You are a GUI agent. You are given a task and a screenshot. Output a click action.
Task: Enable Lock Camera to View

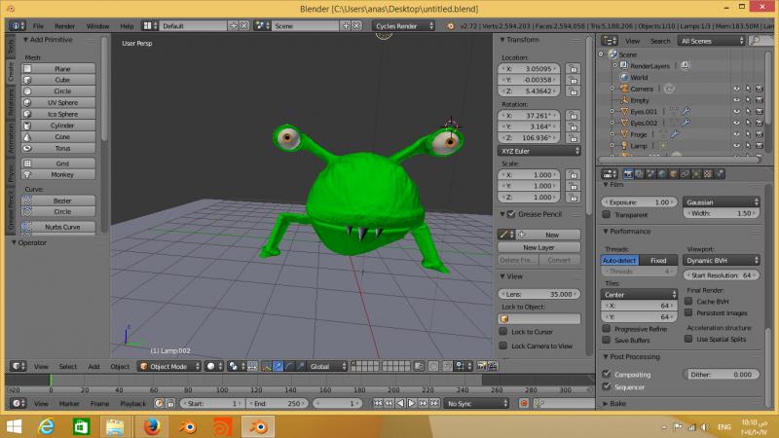(x=504, y=347)
